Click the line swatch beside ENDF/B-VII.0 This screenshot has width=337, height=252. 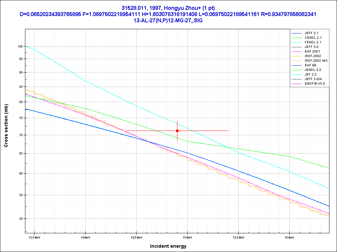(297, 84)
